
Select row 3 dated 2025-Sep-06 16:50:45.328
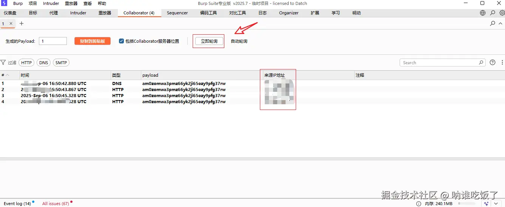pyautogui.click(x=252, y=96)
